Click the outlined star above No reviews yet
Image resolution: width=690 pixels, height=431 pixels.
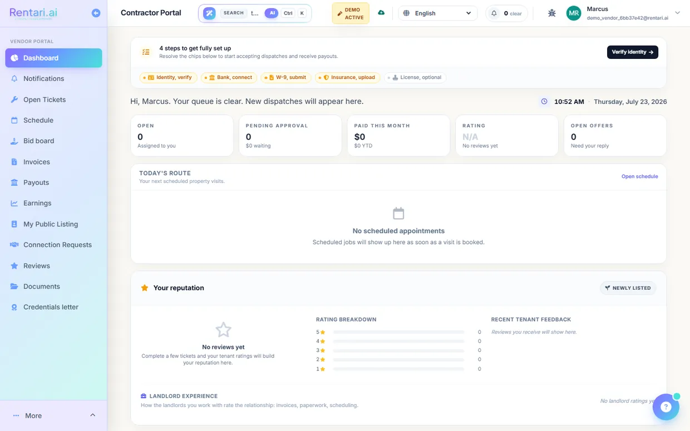pyautogui.click(x=223, y=330)
